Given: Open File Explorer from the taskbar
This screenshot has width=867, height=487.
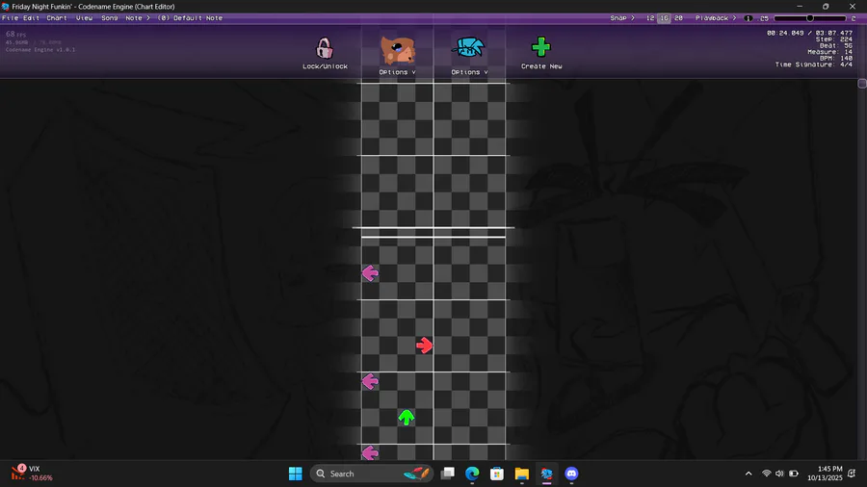Looking at the screenshot, I should [521, 474].
